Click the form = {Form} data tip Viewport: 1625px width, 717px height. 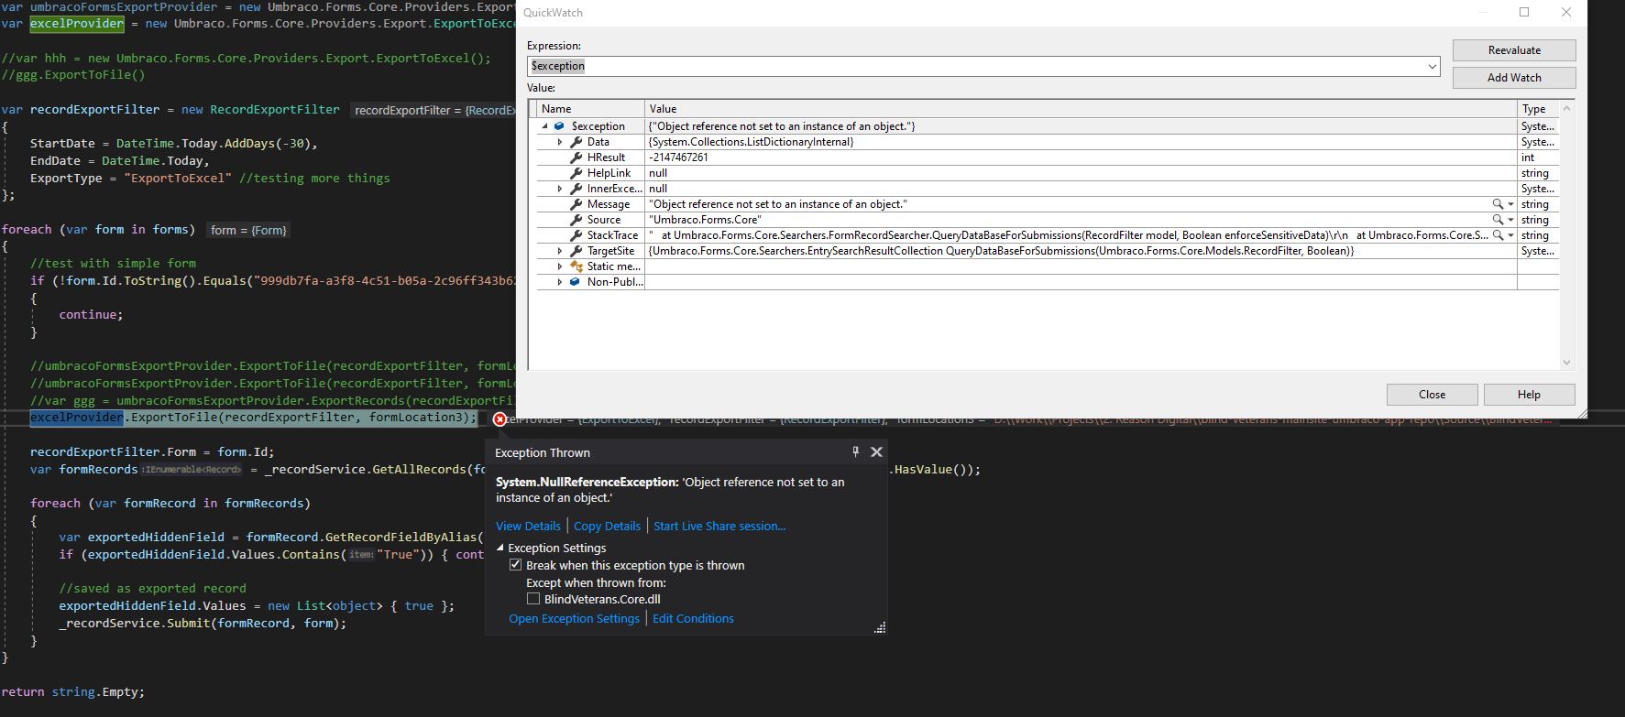pyautogui.click(x=248, y=230)
